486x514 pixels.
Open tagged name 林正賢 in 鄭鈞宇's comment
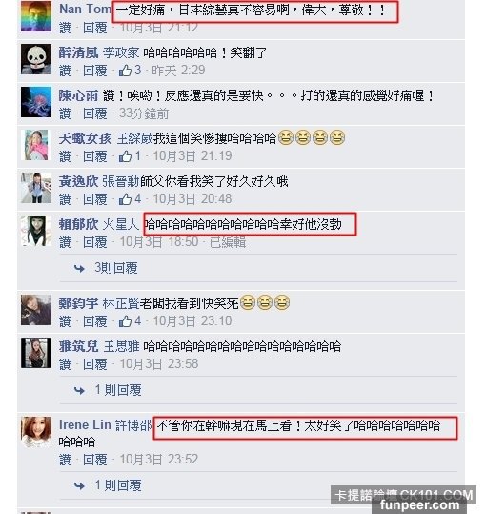[121, 303]
